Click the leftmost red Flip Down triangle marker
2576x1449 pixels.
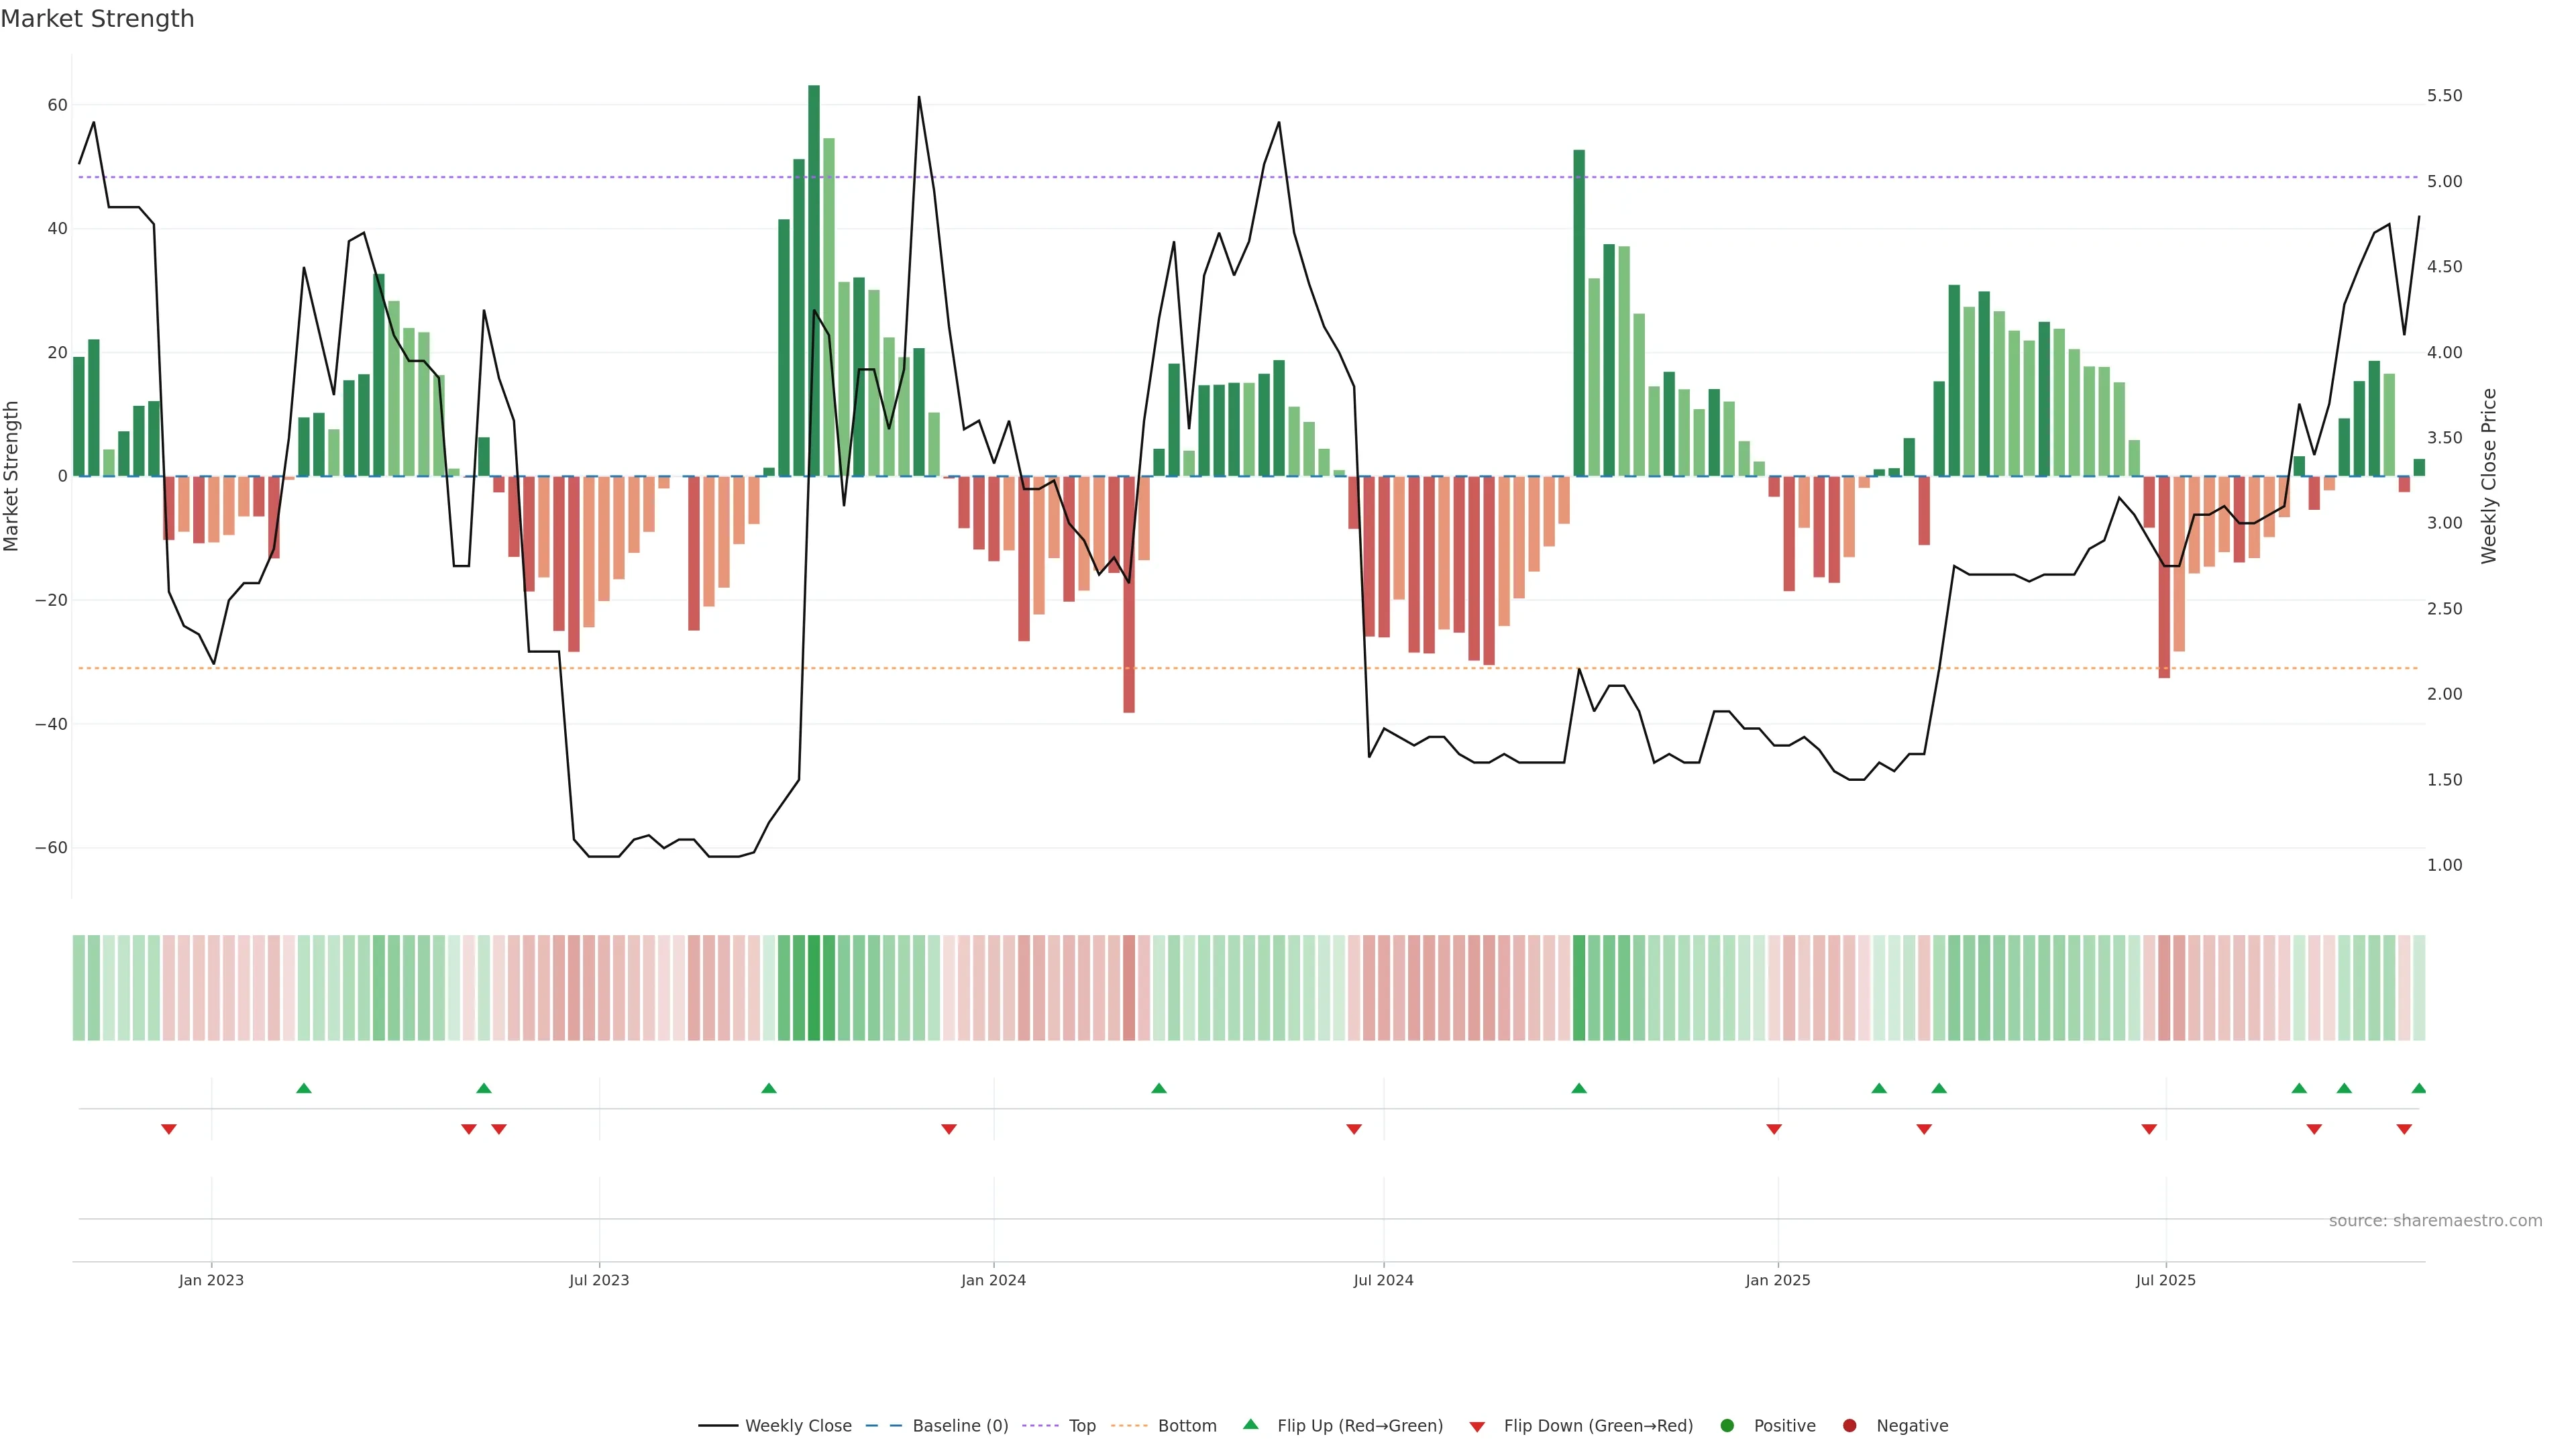point(169,1129)
